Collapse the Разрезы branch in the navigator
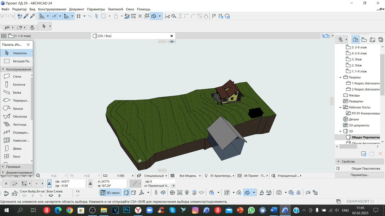This screenshot has height=216, width=385. coord(340,77)
